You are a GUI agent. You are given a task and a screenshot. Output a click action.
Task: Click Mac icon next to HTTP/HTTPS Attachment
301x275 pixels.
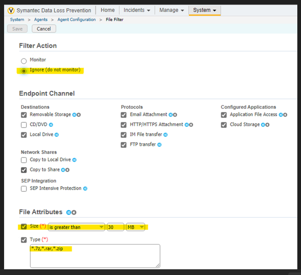click(x=191, y=125)
